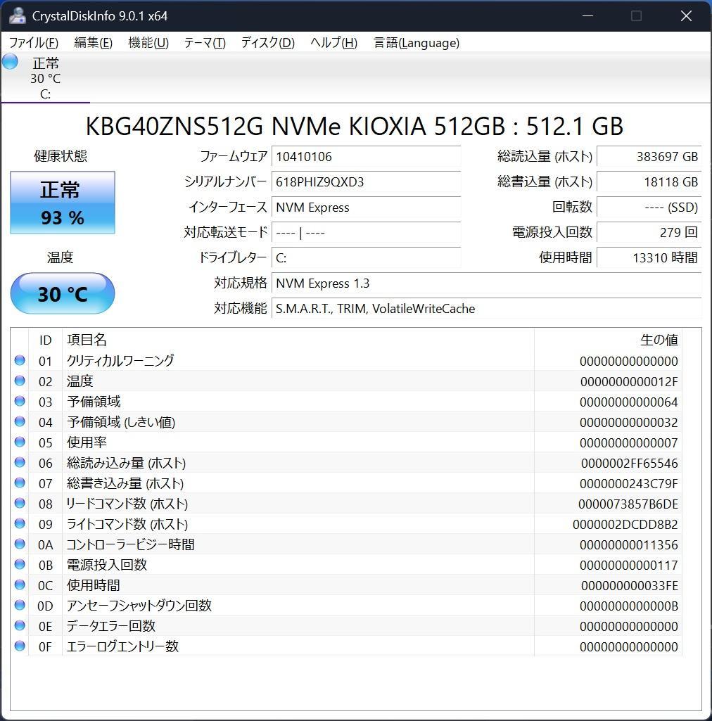Click the blue indicator beside データエラー回数
Screen dimensions: 712x721
20,625
